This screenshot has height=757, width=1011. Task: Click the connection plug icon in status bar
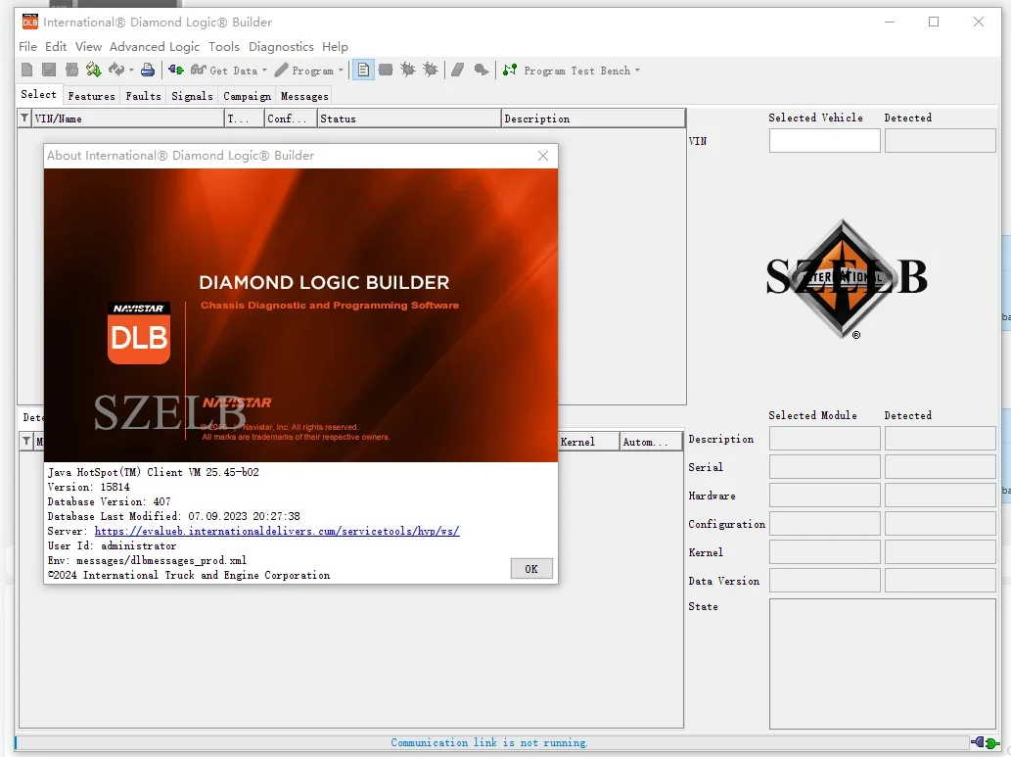click(986, 743)
